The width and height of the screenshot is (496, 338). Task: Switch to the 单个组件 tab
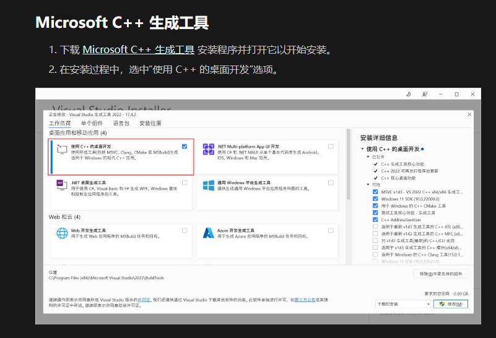92,124
